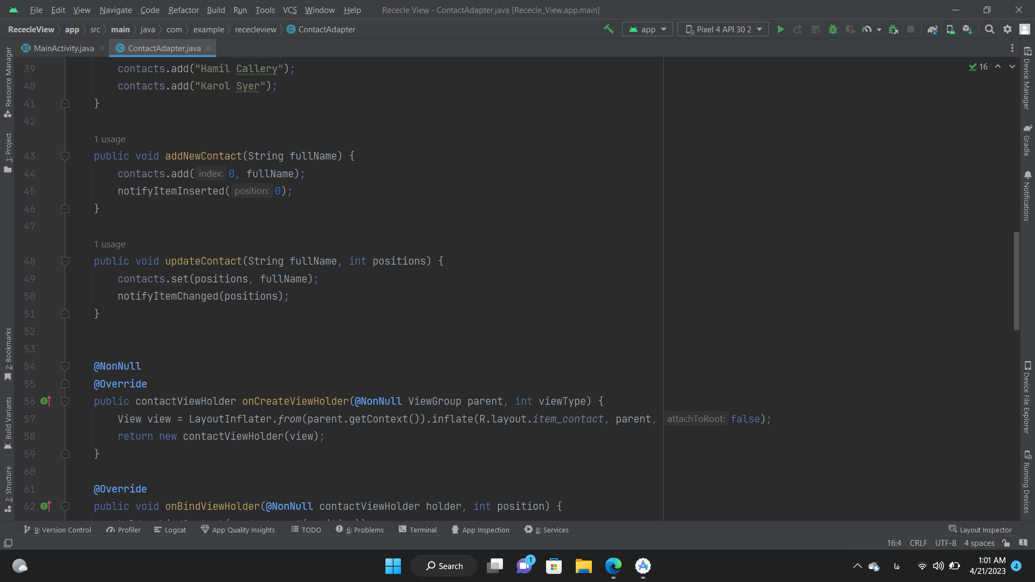
Task: Jump to previous highlighted problem arrow
Action: 998,66
